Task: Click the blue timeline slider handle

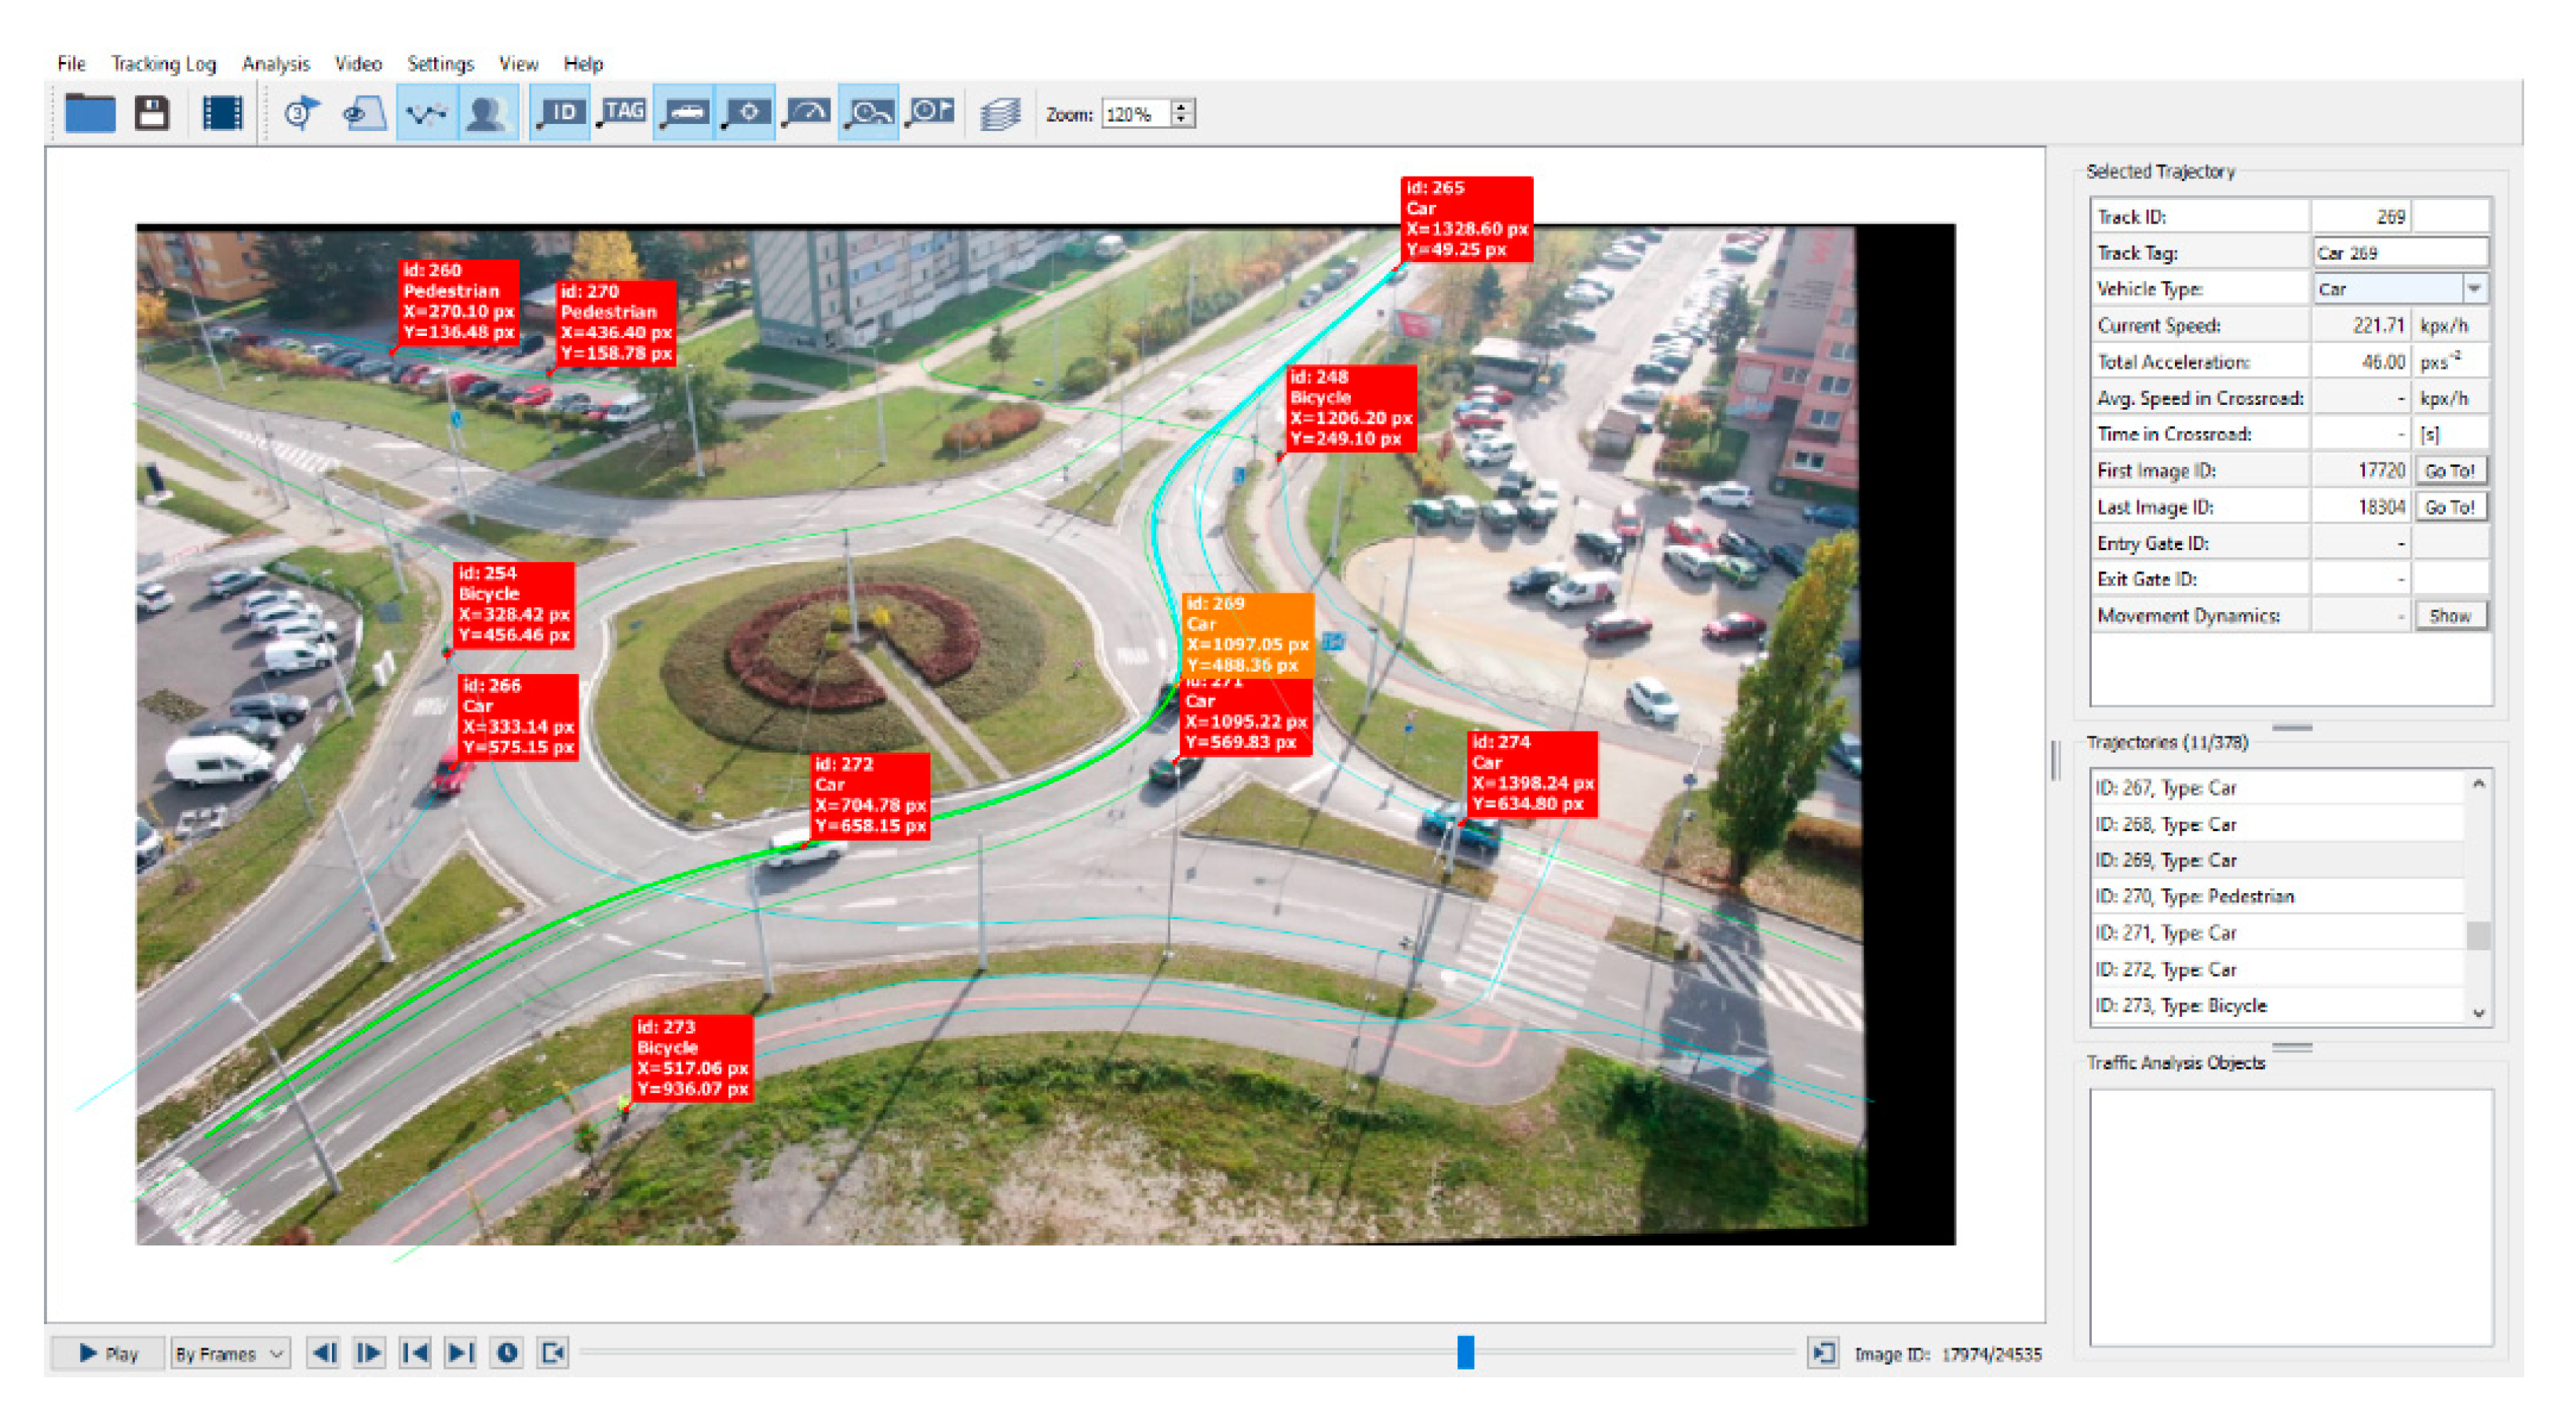Action: pos(1465,1352)
